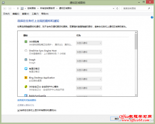Expand the address bar history dropdown
The image size is (155, 124).
(x=113, y=9)
